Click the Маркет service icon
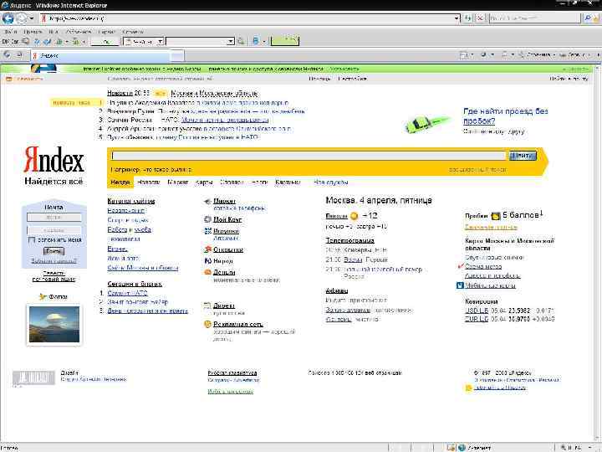 207,201
